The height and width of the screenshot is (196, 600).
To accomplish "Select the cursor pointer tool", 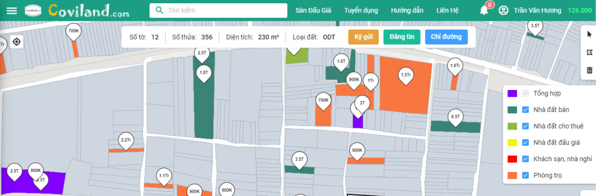I will coord(589,34).
